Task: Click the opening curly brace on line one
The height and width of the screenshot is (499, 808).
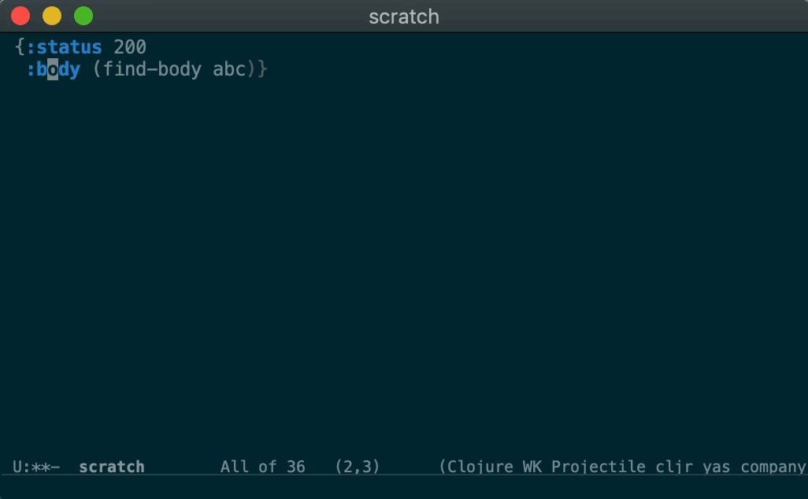Action: click(20, 47)
